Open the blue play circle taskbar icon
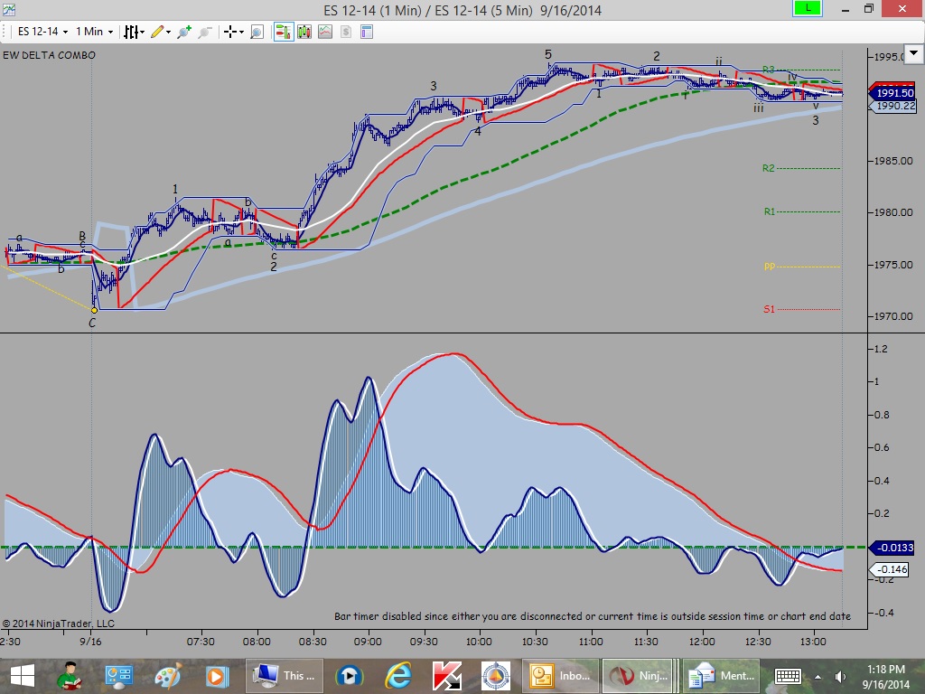Screen dimensions: 925x694 [349, 676]
